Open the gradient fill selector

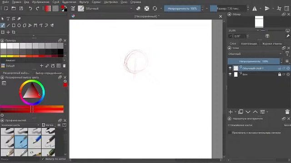[48, 8]
